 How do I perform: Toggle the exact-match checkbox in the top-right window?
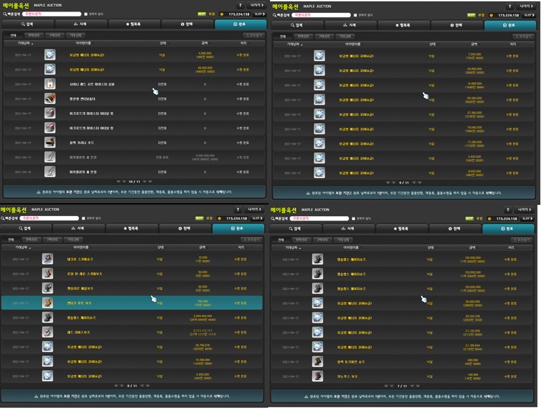coord(355,15)
